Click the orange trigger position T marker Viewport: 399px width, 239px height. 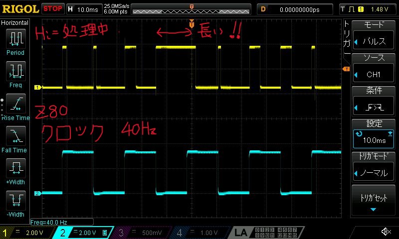pyautogui.click(x=192, y=24)
